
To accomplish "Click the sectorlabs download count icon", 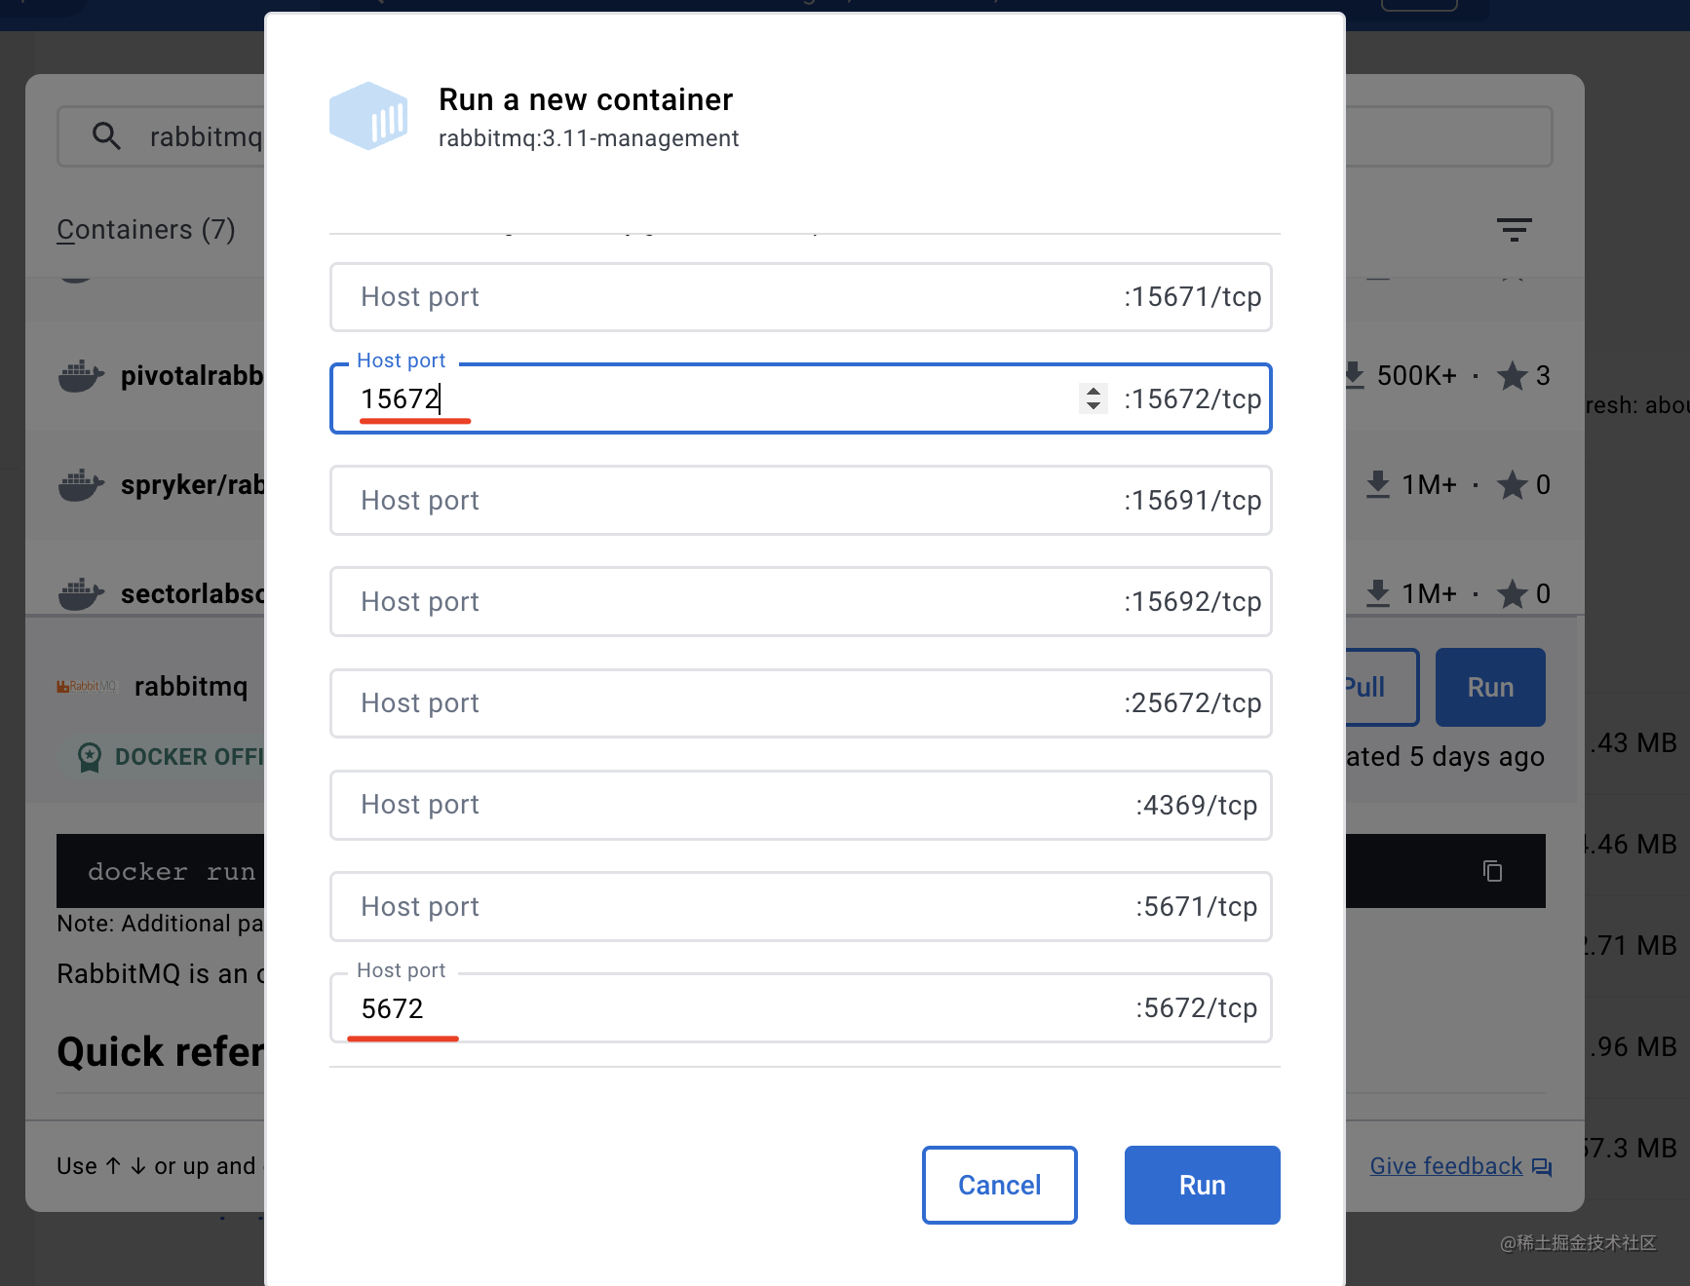I will [x=1377, y=593].
